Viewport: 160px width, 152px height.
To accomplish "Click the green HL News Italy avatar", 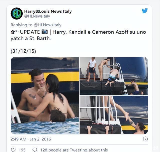I will 17,14.
